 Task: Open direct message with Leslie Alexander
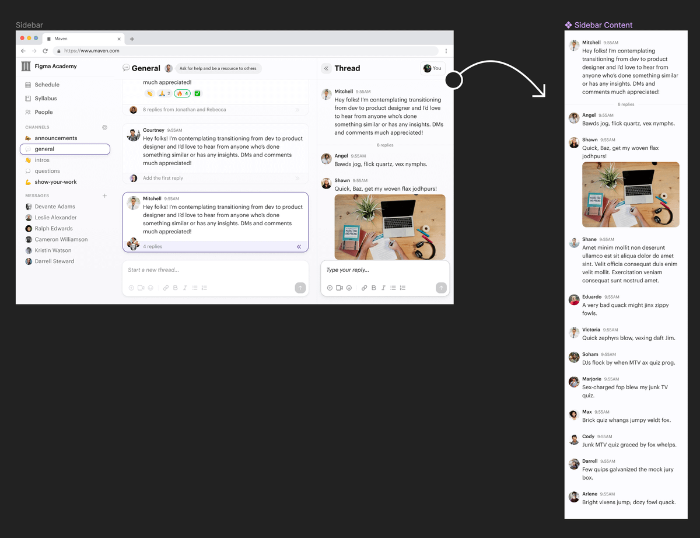point(55,218)
